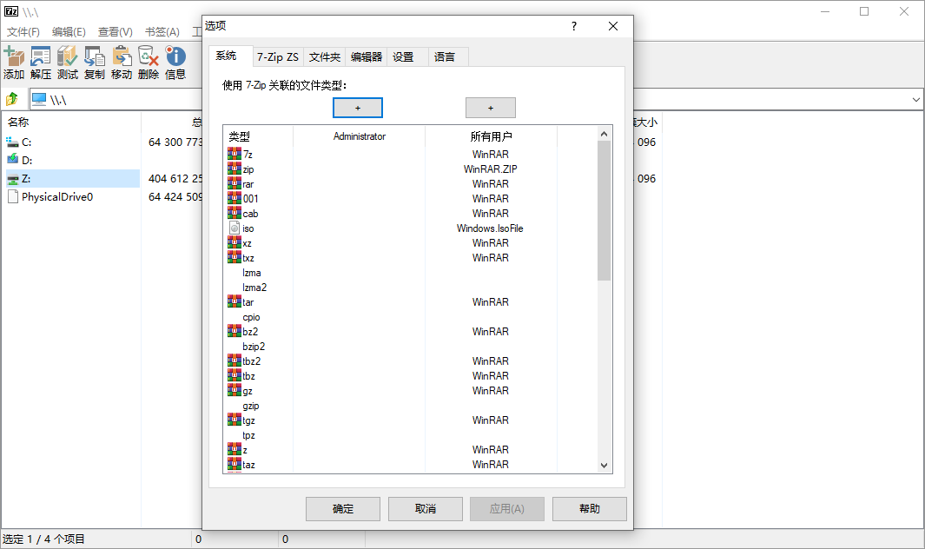Select the tpz file type row
The image size is (925, 549).
[x=248, y=435]
